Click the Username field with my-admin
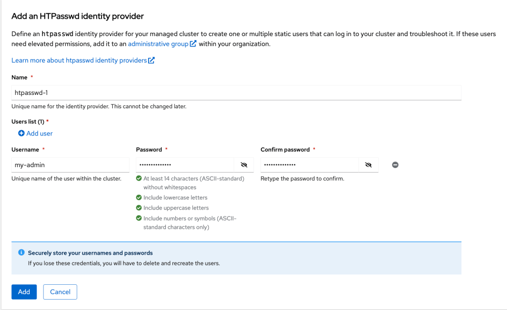The width and height of the screenshot is (507, 310). pos(70,165)
